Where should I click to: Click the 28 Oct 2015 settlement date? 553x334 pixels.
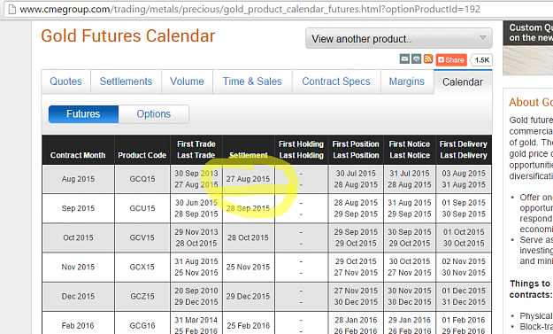(x=248, y=237)
